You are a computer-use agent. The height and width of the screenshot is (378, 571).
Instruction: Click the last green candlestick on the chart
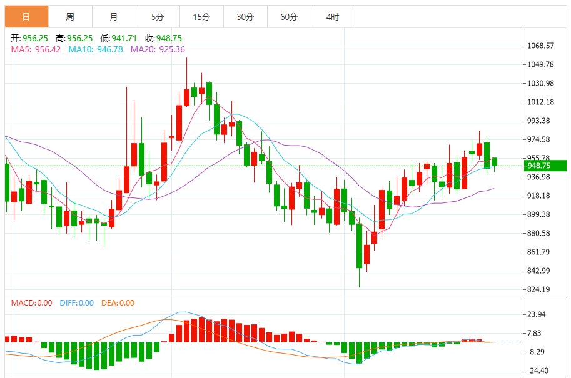point(494,162)
